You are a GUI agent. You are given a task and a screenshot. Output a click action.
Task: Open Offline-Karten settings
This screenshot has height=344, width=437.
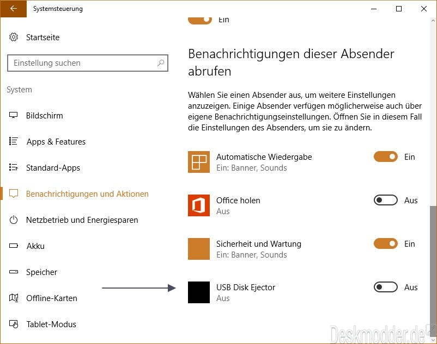(52, 298)
